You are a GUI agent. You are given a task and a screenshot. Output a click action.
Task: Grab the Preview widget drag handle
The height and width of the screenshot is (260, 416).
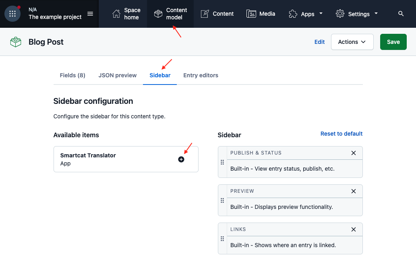pos(222,200)
